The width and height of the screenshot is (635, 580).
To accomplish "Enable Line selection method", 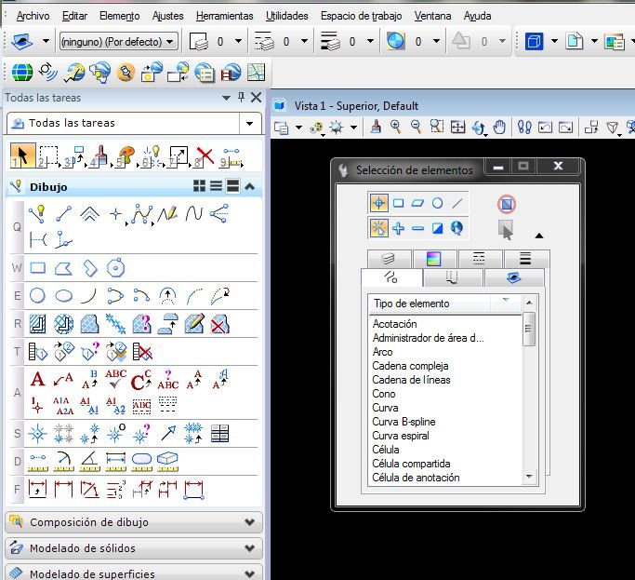I will (x=456, y=203).
